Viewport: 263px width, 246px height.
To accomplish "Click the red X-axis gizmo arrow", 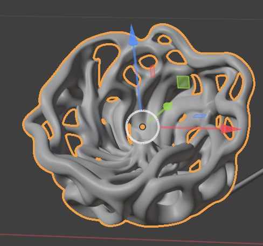I will [230, 129].
